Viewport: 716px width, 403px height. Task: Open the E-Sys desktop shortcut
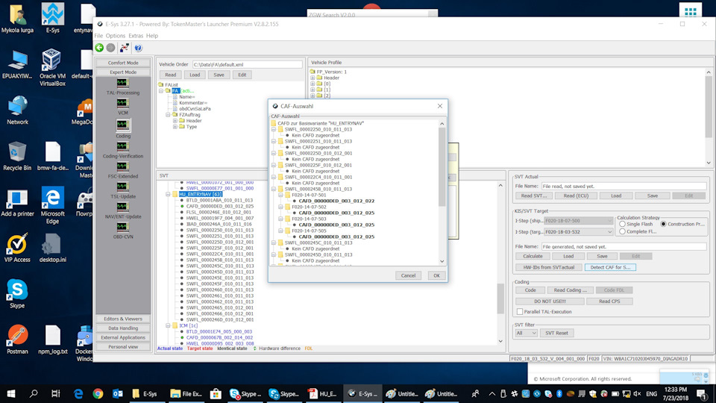pyautogui.click(x=52, y=17)
